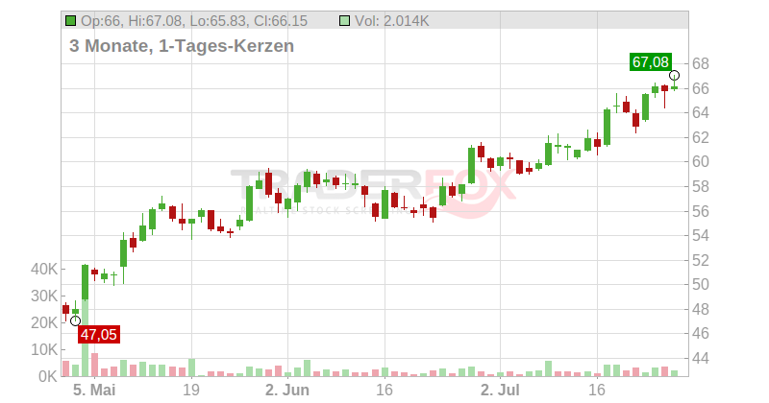Click the '2. Jun' date axis label

coord(287,391)
